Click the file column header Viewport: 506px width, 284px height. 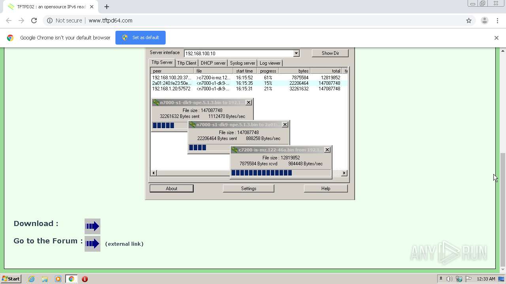(x=213, y=71)
